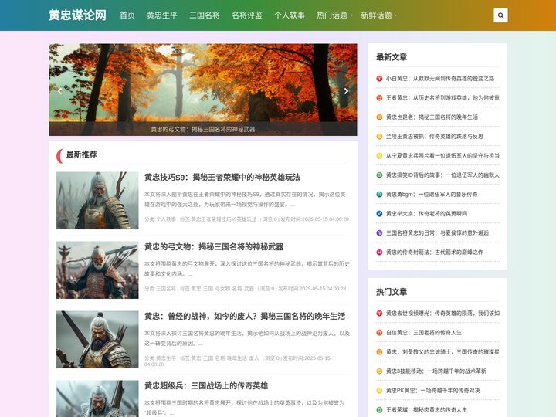Viewport: 556px width, 417px height.
Task: Click thumbnail of 曾经的战神 article
Action: [97, 340]
